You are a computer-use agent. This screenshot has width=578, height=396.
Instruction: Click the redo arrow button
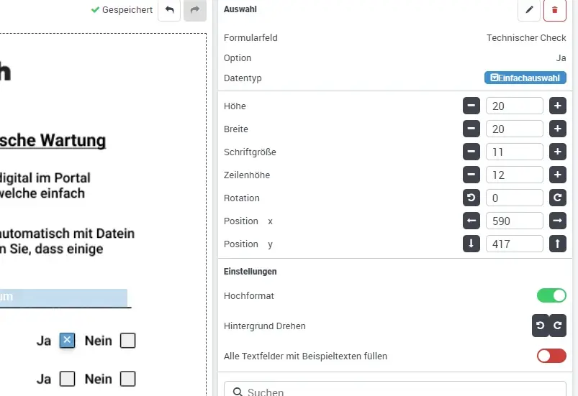pos(194,10)
